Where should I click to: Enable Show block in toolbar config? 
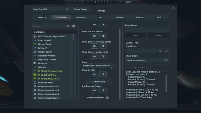pos(95,56)
